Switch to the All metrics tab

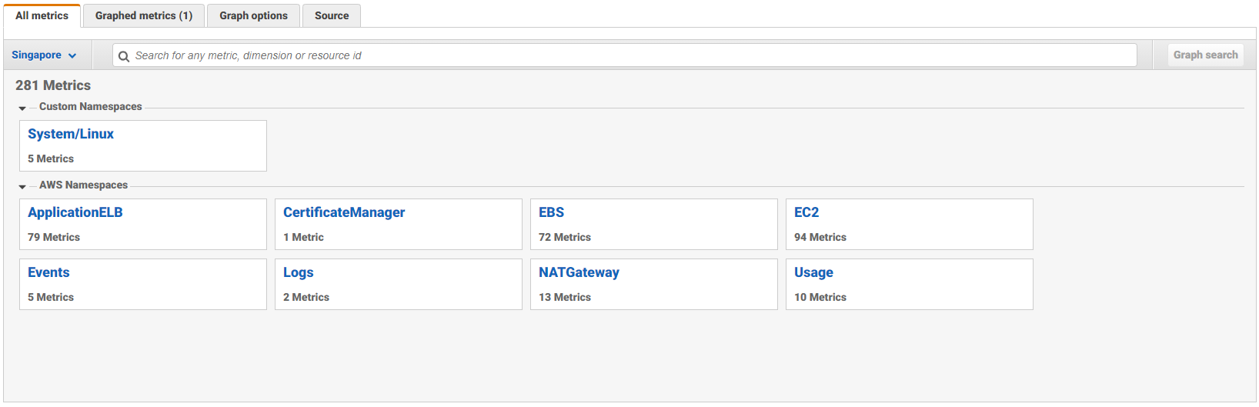(42, 15)
